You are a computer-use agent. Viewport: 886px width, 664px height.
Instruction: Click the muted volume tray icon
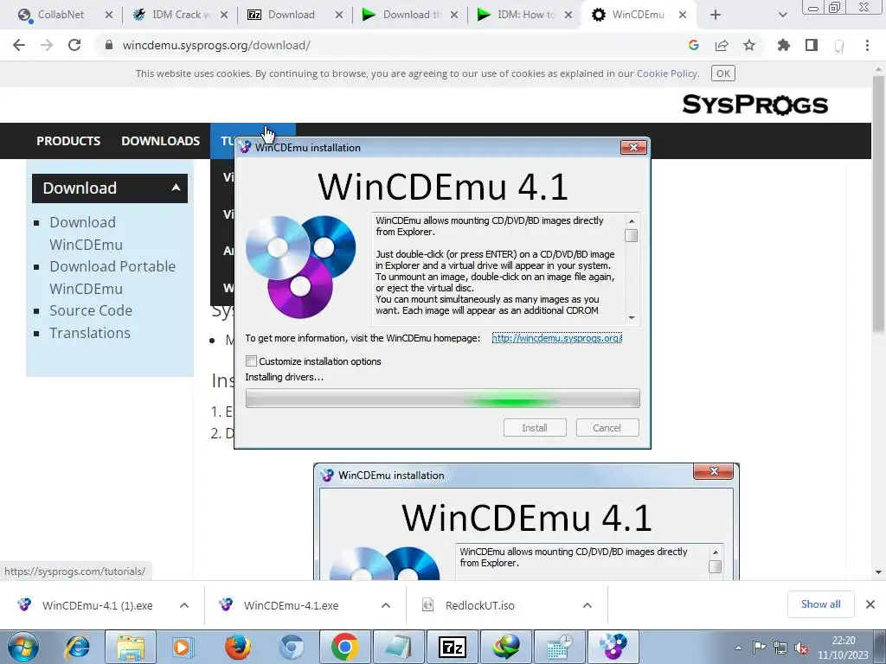pos(801,648)
